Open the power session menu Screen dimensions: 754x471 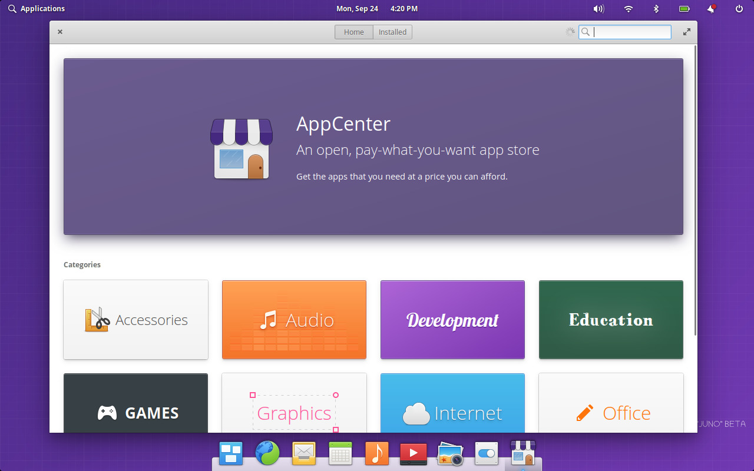tap(739, 9)
